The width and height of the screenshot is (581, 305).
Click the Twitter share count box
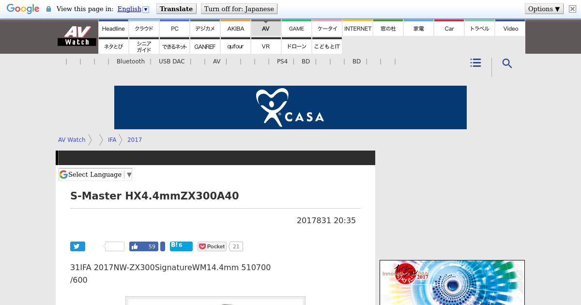[x=114, y=246]
